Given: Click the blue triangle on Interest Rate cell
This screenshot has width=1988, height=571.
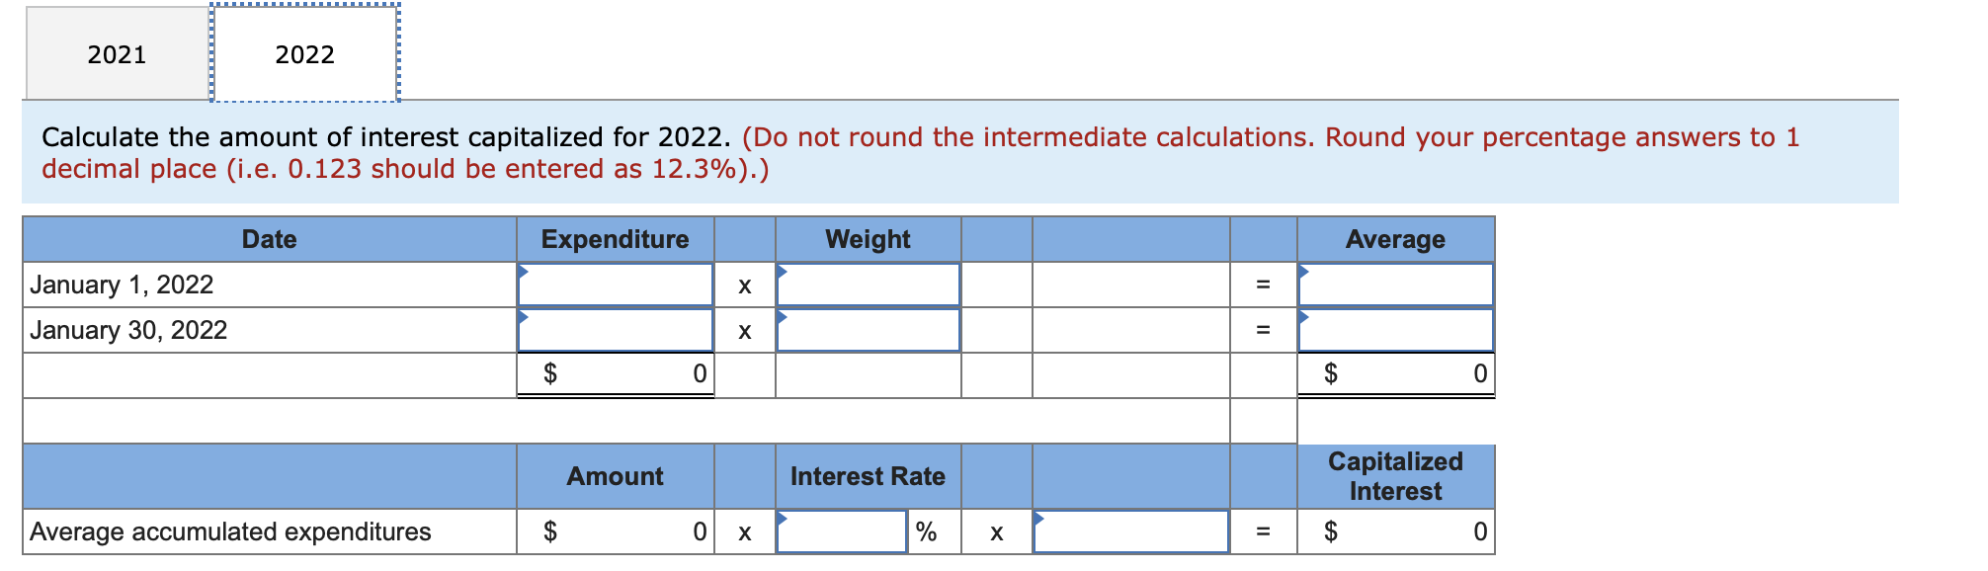Looking at the screenshot, I should (781, 515).
